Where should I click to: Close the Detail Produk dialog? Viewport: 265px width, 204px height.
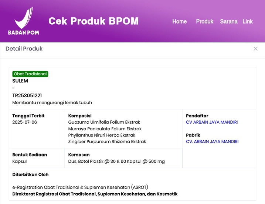pyautogui.click(x=255, y=49)
